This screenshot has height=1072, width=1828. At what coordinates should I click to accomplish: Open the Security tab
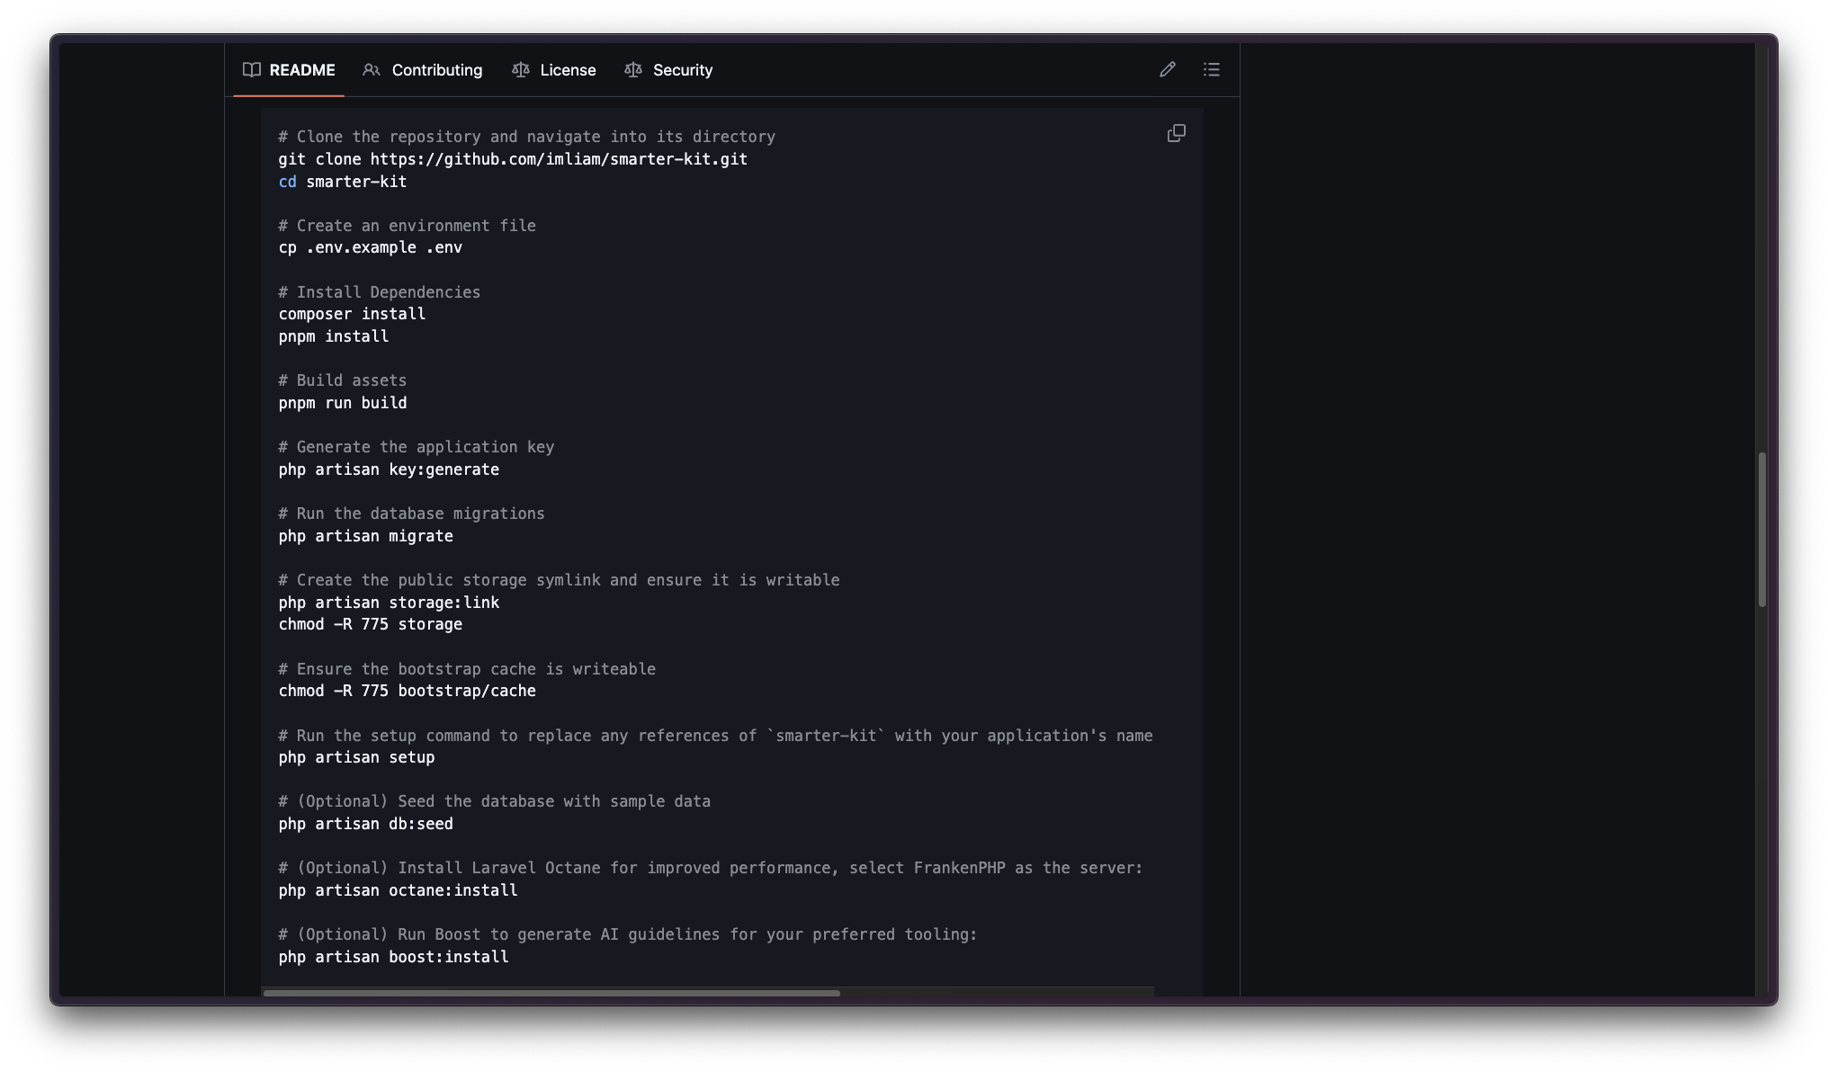668,70
